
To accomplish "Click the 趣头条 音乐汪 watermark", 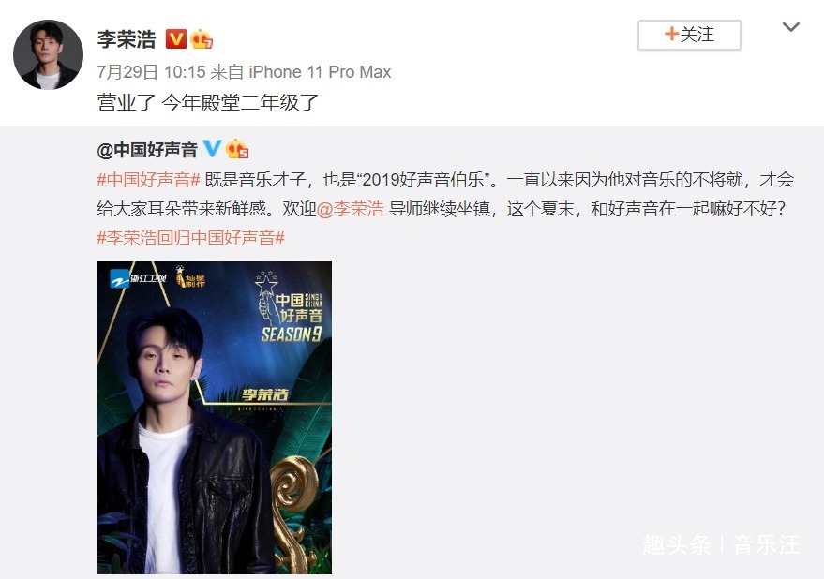I will click(721, 544).
